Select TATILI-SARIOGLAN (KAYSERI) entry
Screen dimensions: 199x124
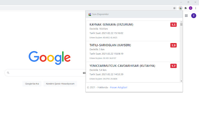[x=133, y=51]
